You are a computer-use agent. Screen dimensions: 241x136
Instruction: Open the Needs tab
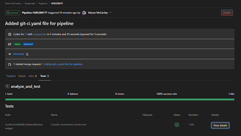tap(22, 76)
